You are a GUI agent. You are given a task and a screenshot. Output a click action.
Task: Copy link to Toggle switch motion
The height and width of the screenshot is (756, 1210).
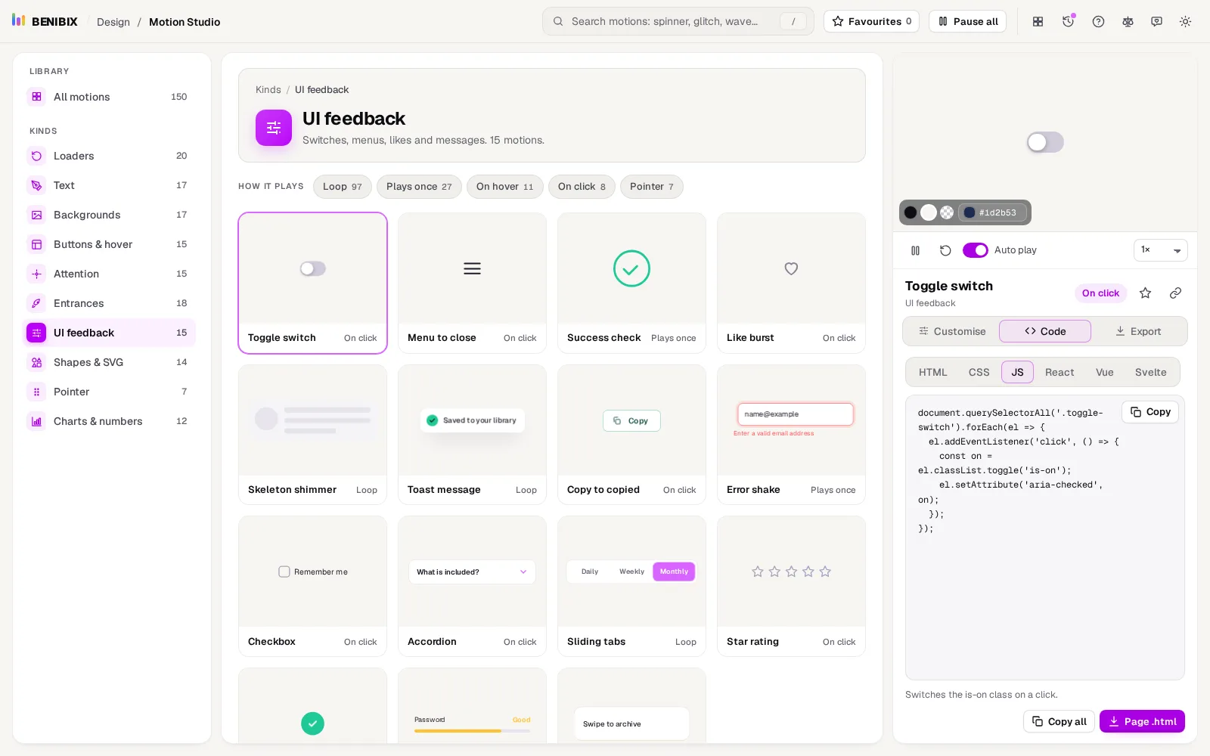click(x=1175, y=293)
